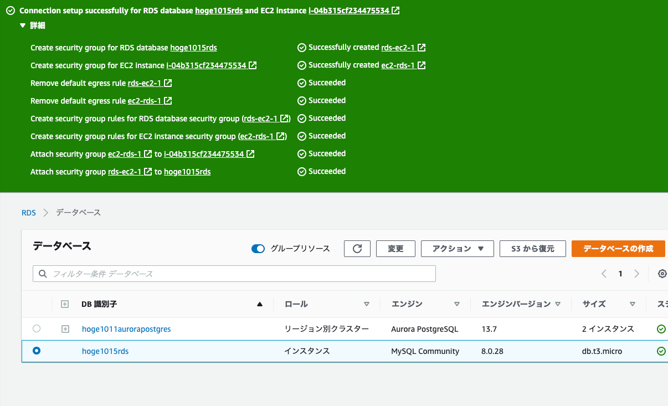Click the search magnifier in the filter bar

(x=43, y=274)
